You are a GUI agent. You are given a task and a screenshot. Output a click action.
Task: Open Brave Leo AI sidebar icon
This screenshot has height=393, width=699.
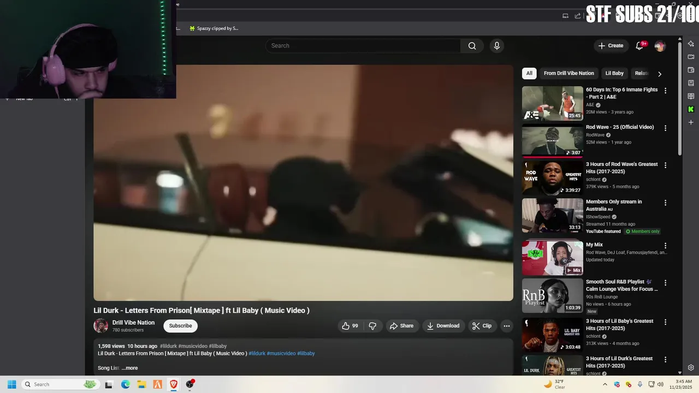(691, 44)
